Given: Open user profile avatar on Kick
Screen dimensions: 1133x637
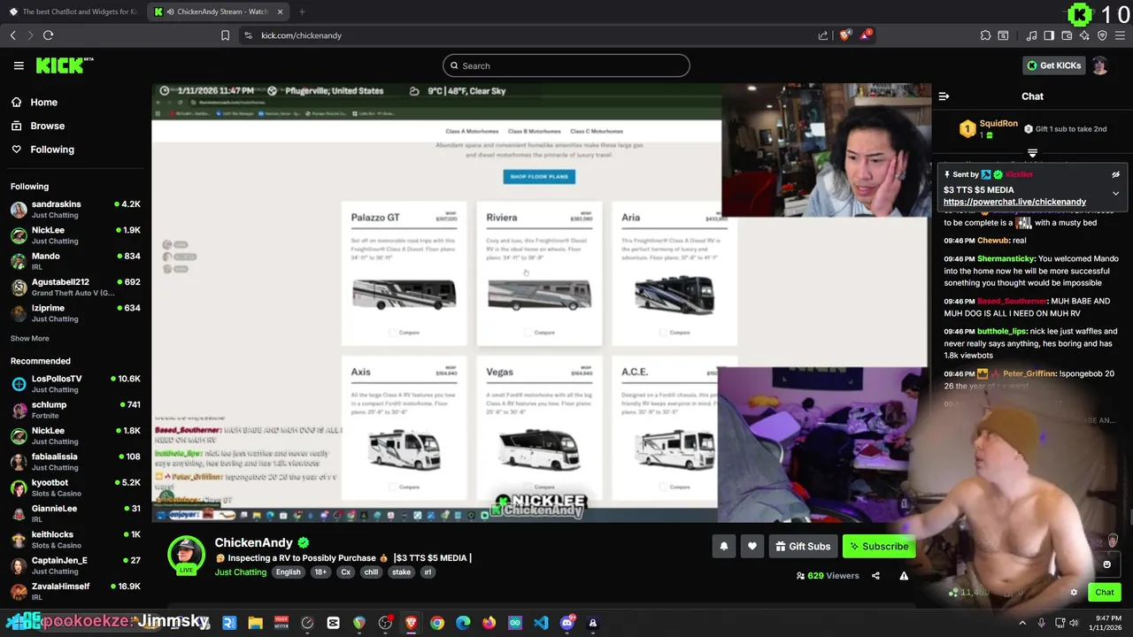Looking at the screenshot, I should point(1099,65).
